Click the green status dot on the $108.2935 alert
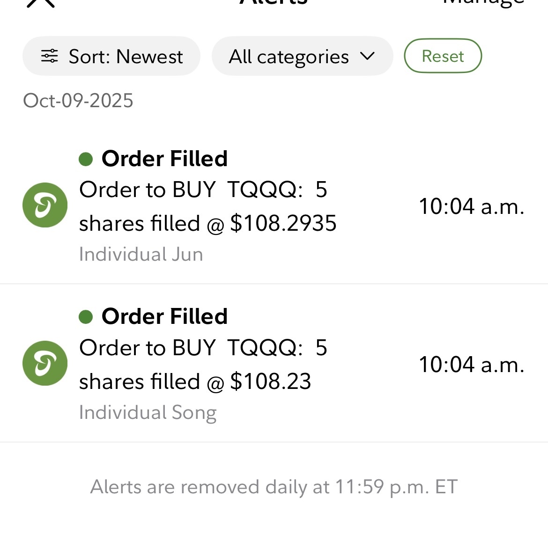The image size is (548, 556). [86, 159]
